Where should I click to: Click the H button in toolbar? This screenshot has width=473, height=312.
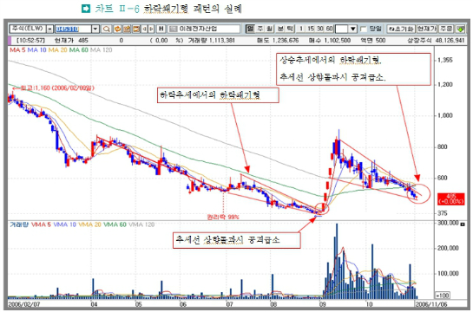pyautogui.click(x=161, y=29)
